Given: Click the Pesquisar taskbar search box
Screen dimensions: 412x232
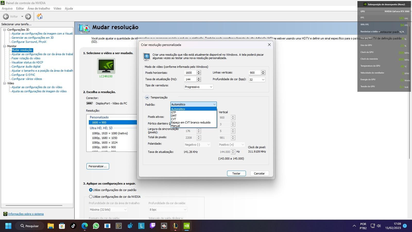Looking at the screenshot, I should click(x=30, y=226).
